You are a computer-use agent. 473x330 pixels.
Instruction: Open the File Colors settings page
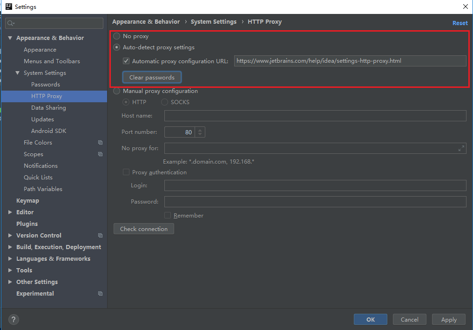coord(38,143)
